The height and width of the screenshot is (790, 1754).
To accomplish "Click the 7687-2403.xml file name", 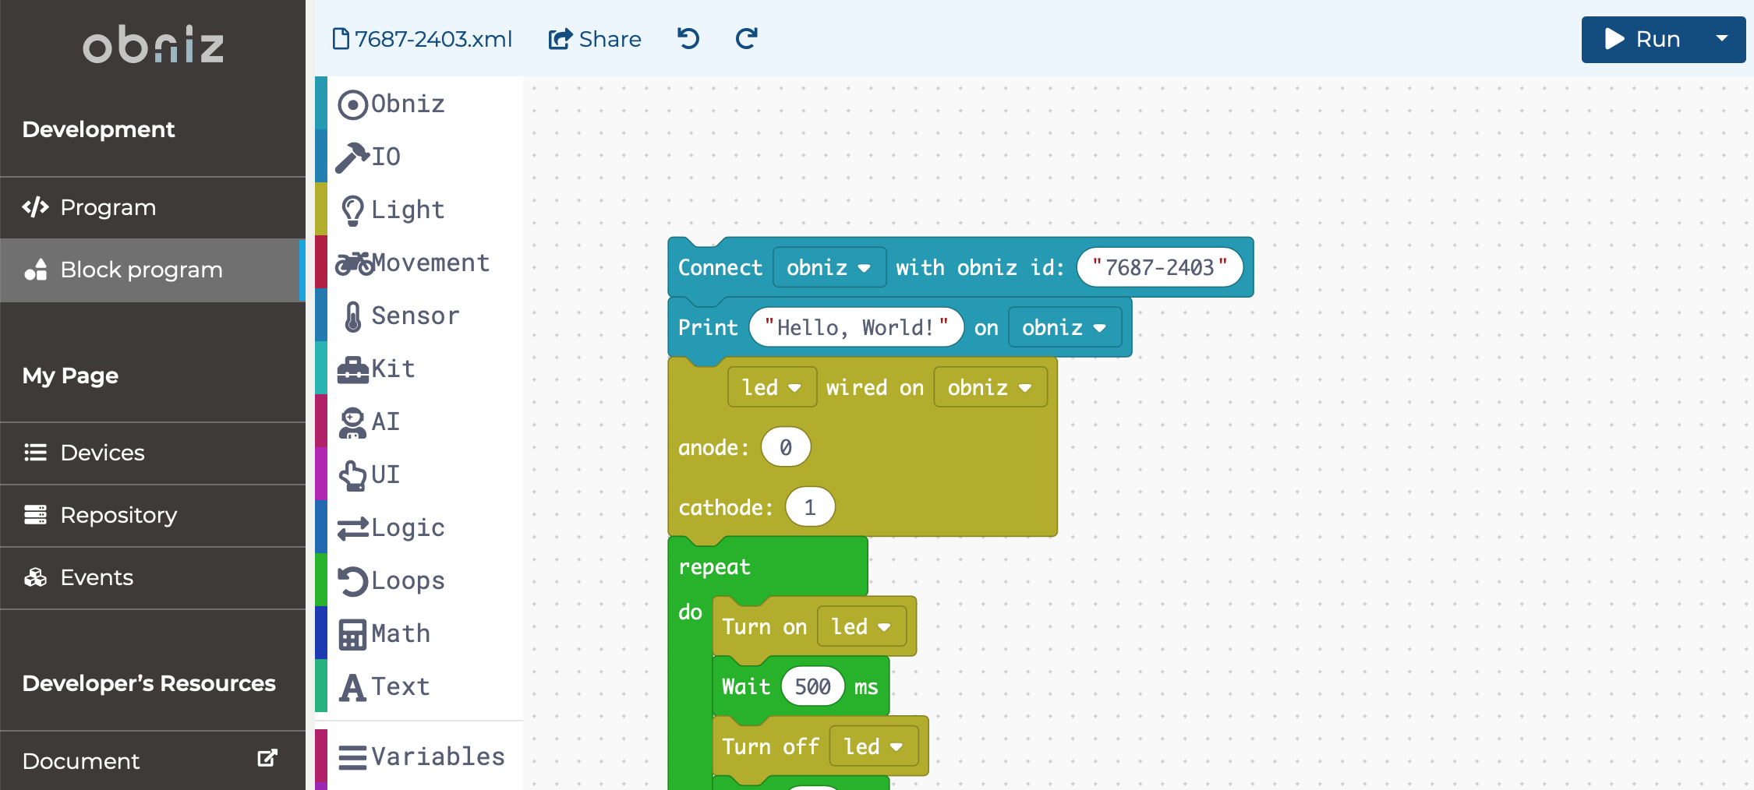I will [423, 39].
